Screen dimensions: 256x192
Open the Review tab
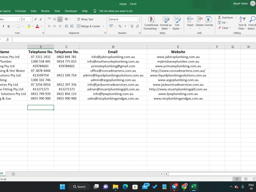click(45, 11)
